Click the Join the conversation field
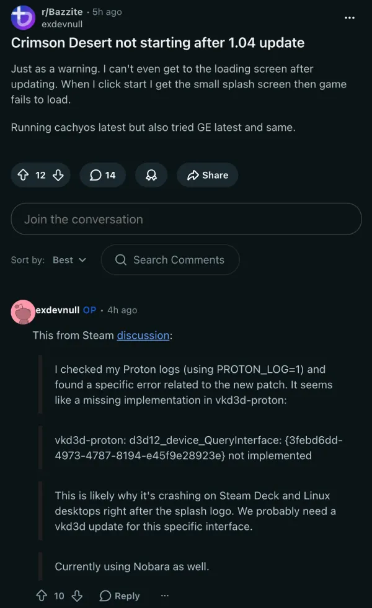 (186, 219)
